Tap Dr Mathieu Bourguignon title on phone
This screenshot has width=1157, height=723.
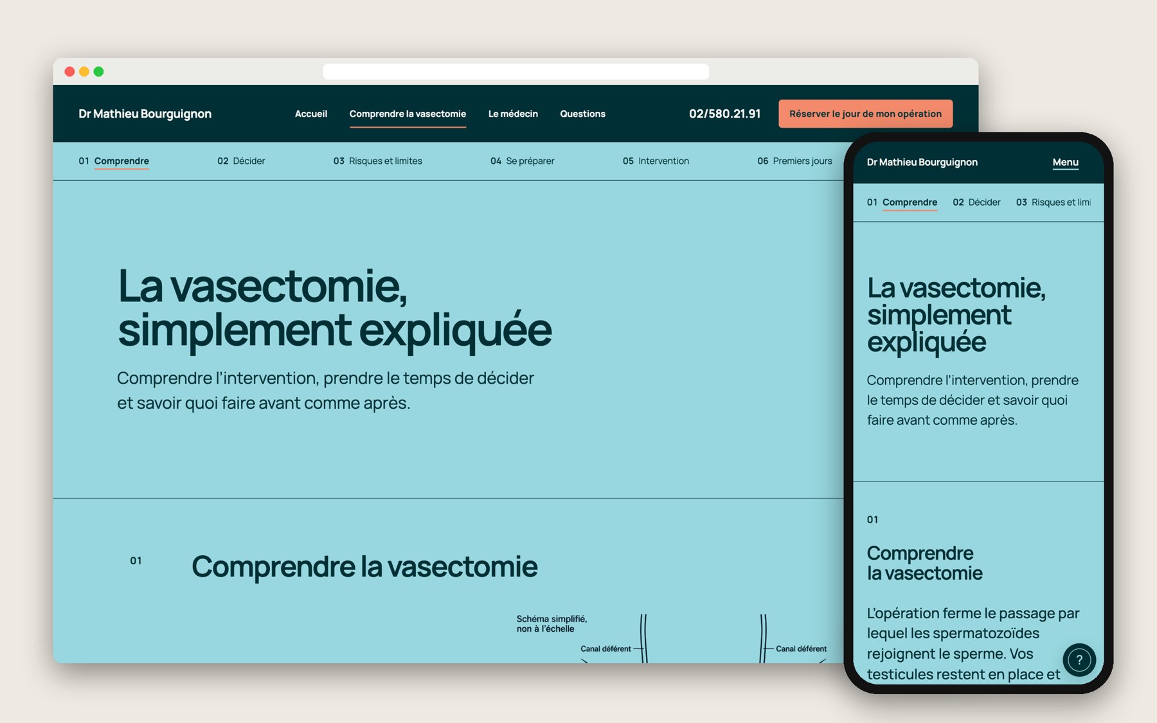pos(922,162)
